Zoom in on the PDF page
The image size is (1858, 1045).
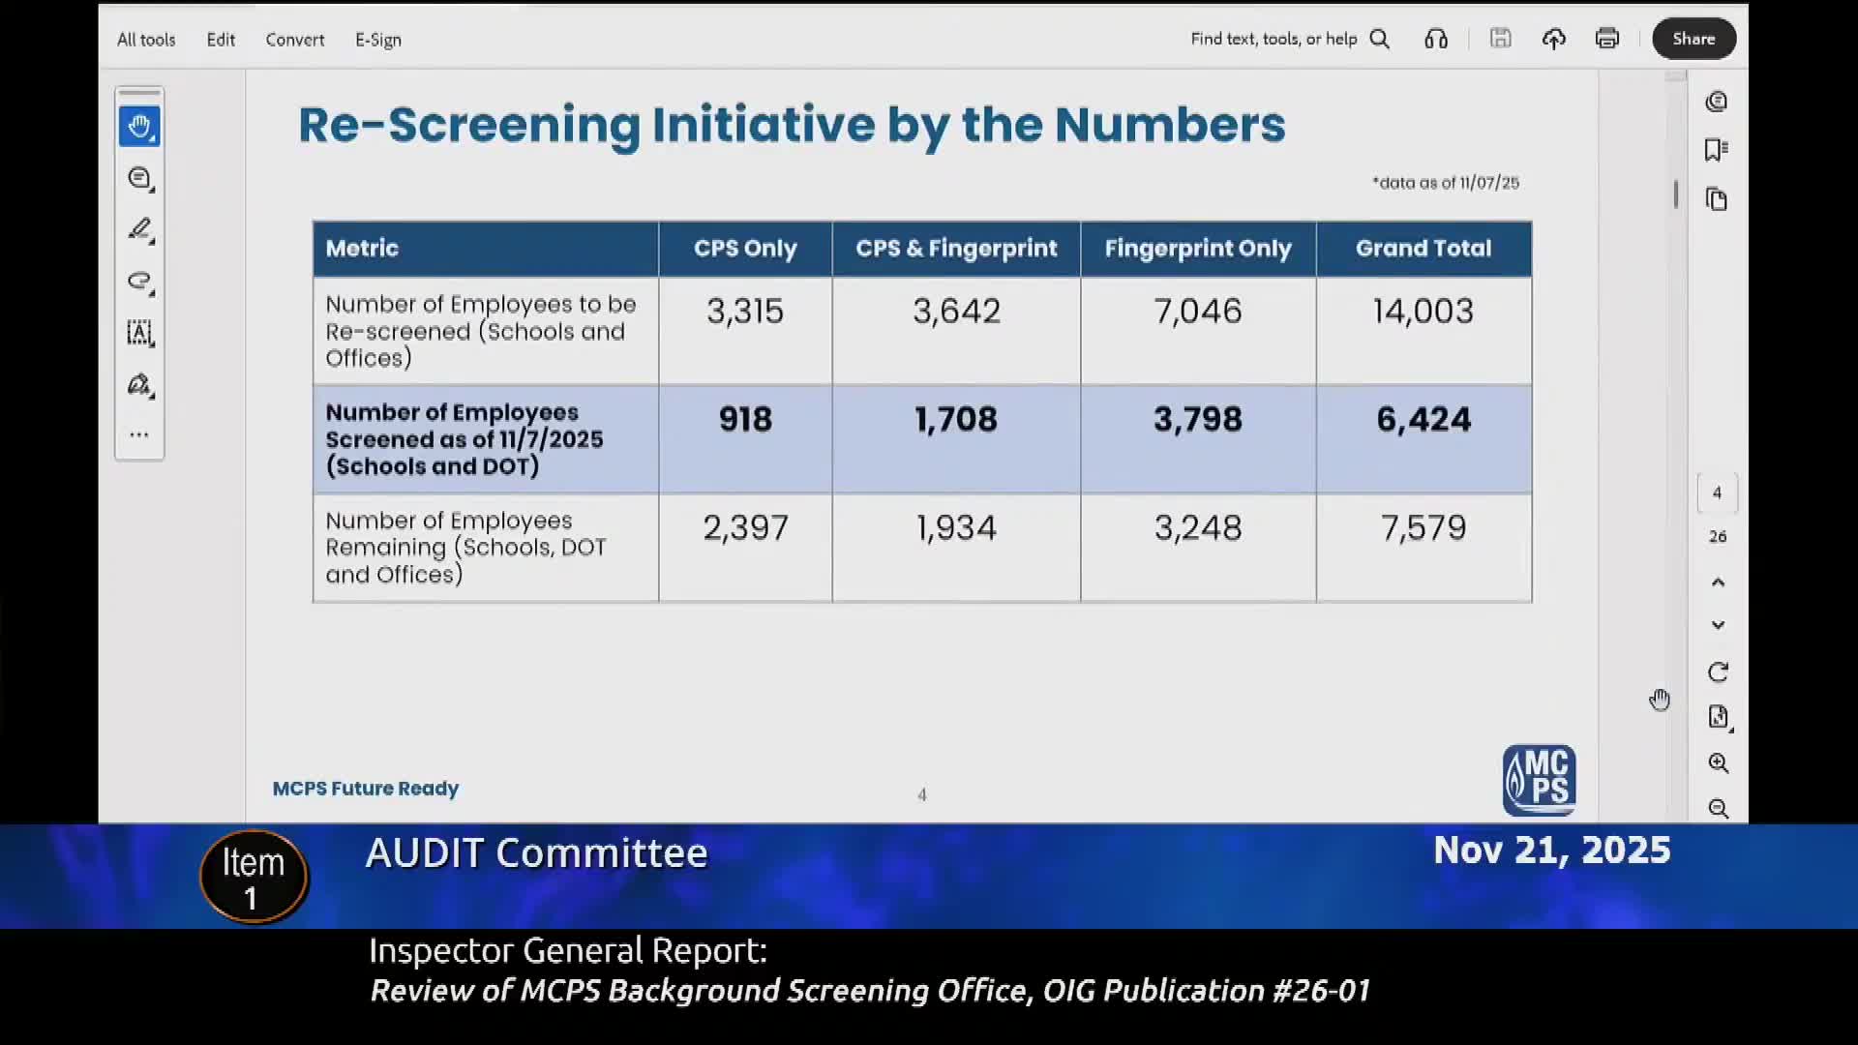click(1720, 763)
